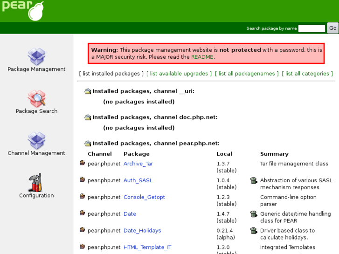Click 'Package' column header
Screen dimensions: 339x254
[x=137, y=154]
